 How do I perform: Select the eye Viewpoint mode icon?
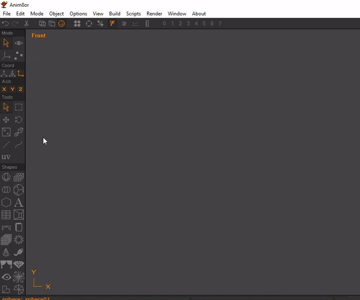[x=19, y=43]
